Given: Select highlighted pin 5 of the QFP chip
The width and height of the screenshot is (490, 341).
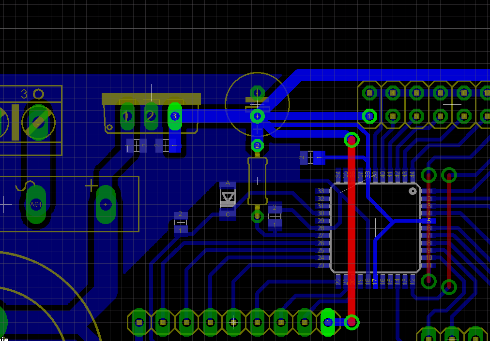Looking at the screenshot, I should click(x=429, y=221).
